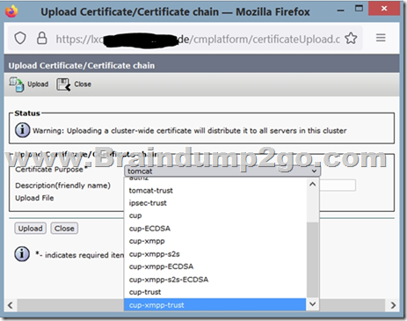The width and height of the screenshot is (407, 321).
Task: Click the Upload toolbar text label
Action: click(x=38, y=84)
